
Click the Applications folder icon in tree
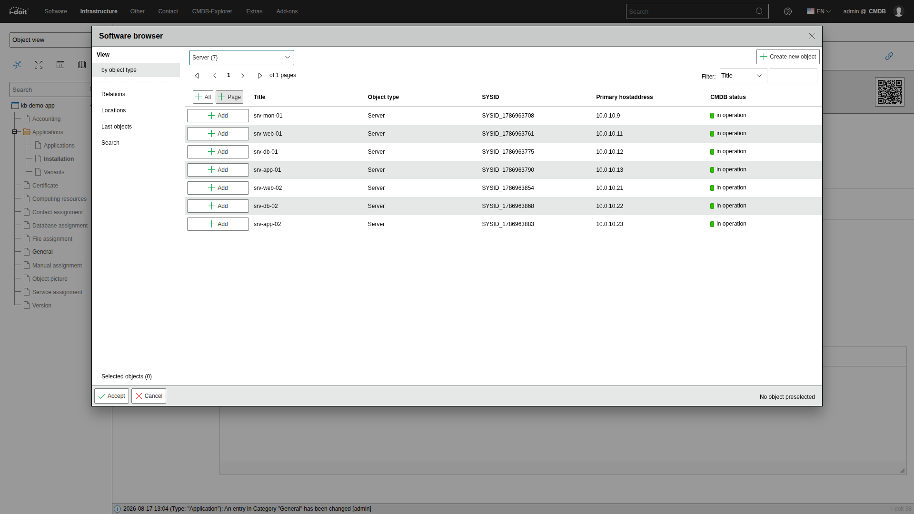(x=27, y=132)
